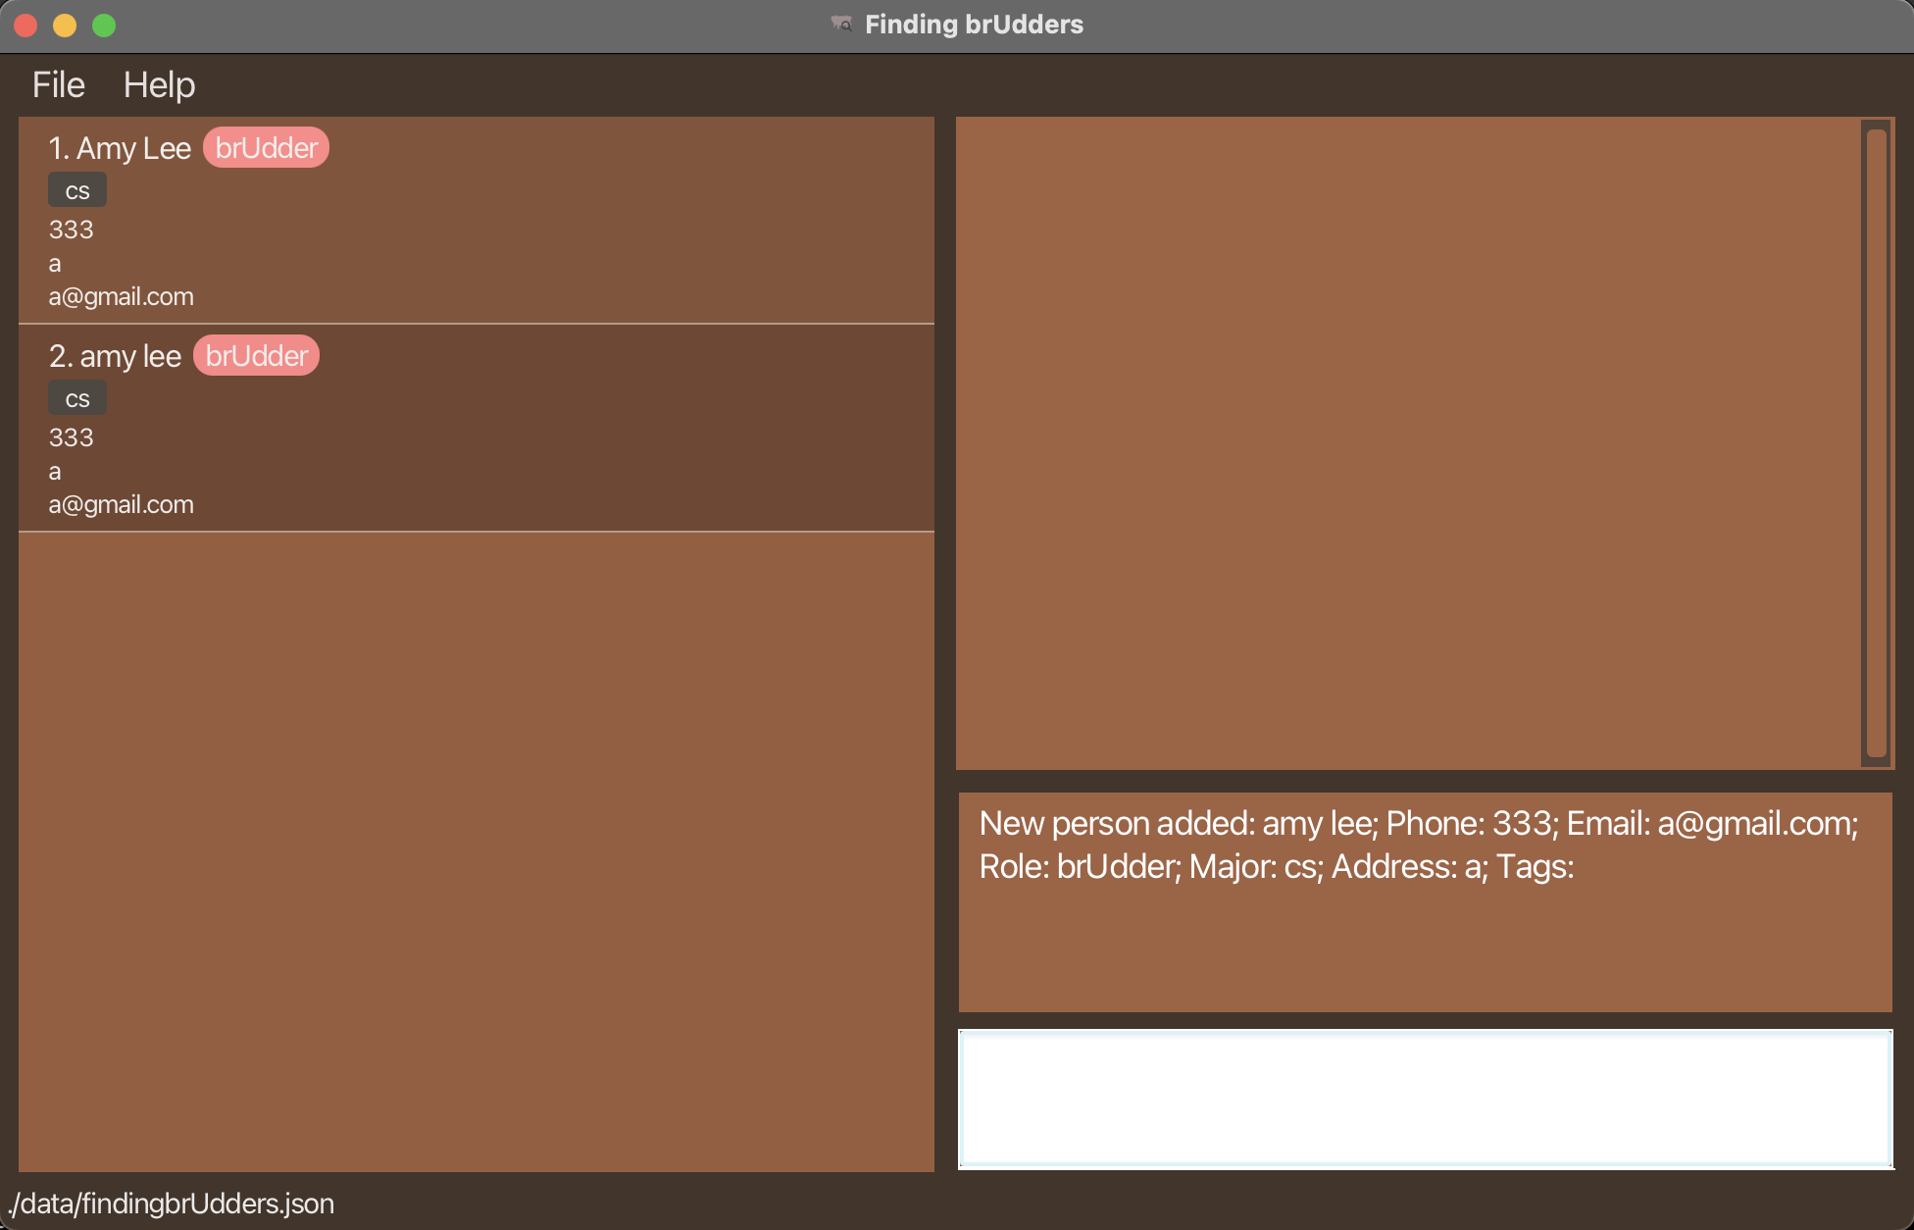
Task: Select the second contact amy lee
Action: point(130,356)
